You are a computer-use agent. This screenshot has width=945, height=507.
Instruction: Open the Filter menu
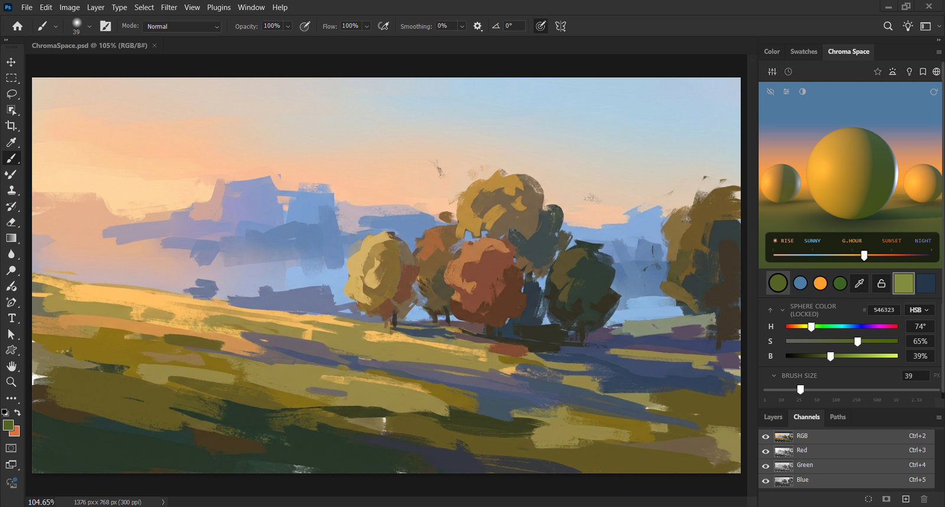coord(169,8)
